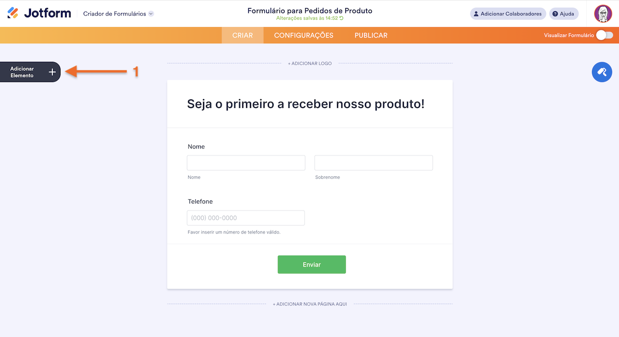Click the Jotform logo
The height and width of the screenshot is (337, 619).
[39, 13]
